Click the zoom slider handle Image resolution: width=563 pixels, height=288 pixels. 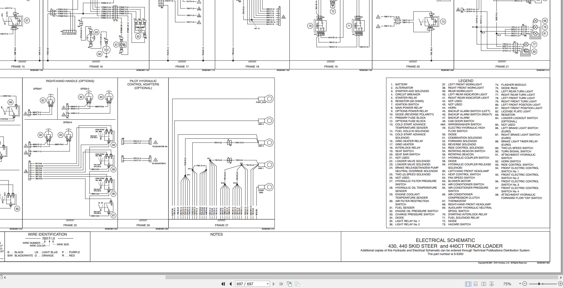pyautogui.click(x=539, y=284)
